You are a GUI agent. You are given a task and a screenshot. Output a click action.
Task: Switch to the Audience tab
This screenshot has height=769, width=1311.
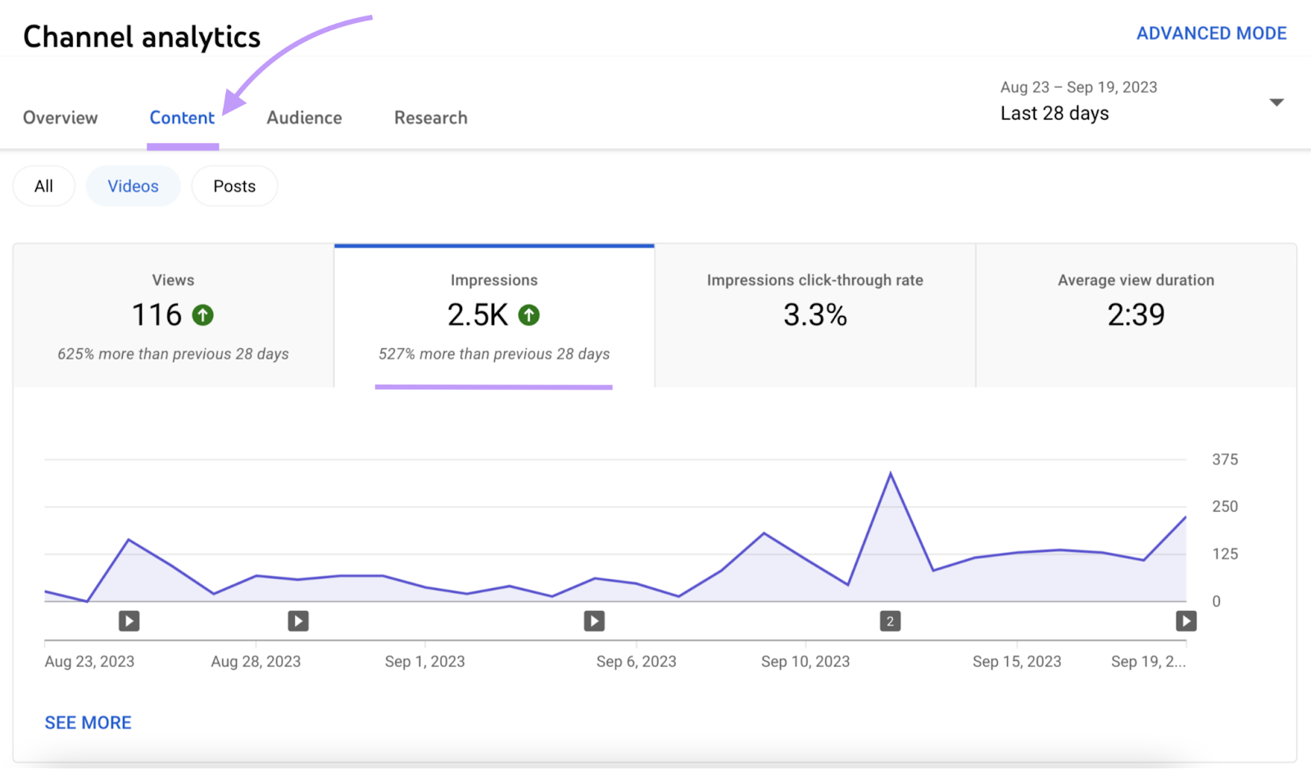coord(303,117)
